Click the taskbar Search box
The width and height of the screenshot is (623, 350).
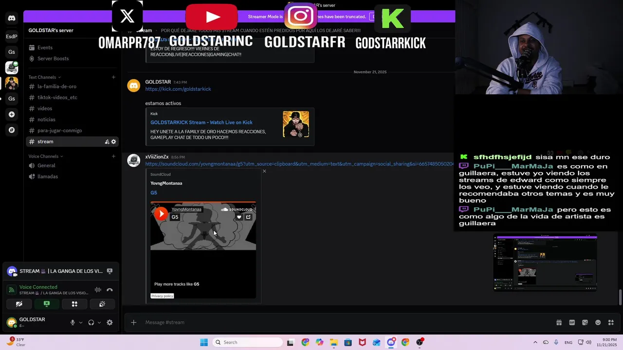pos(247,342)
